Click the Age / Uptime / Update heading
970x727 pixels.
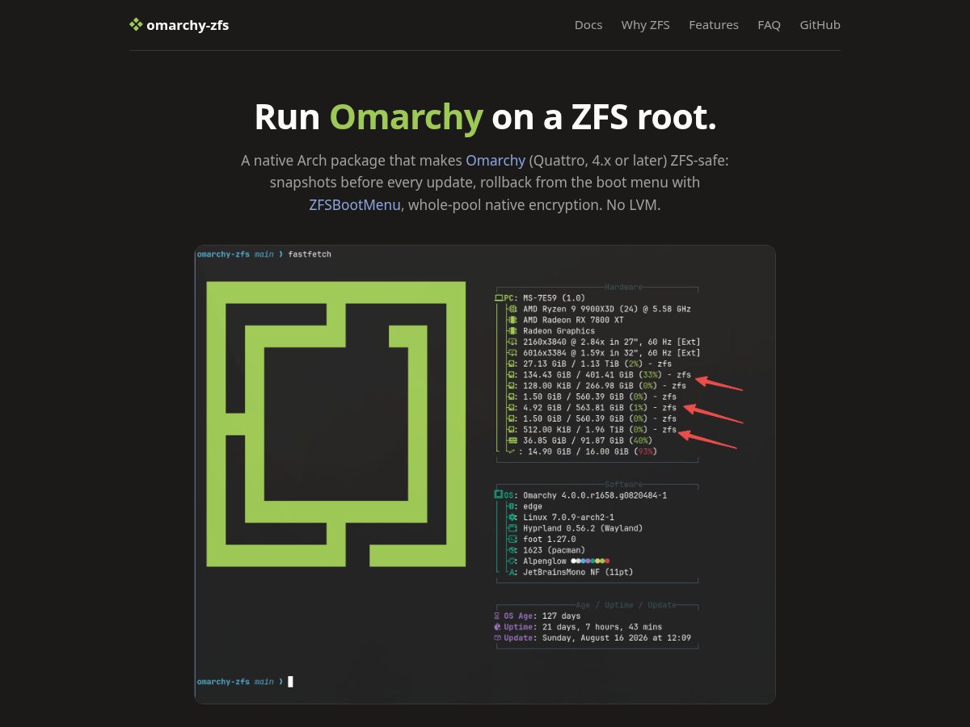point(626,605)
